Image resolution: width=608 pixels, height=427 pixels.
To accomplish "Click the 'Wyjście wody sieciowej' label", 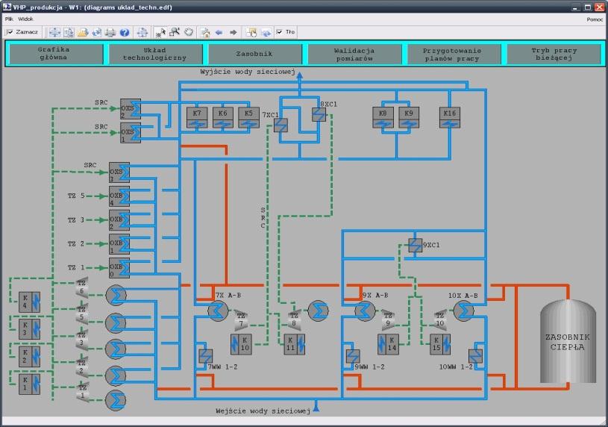I will (248, 72).
